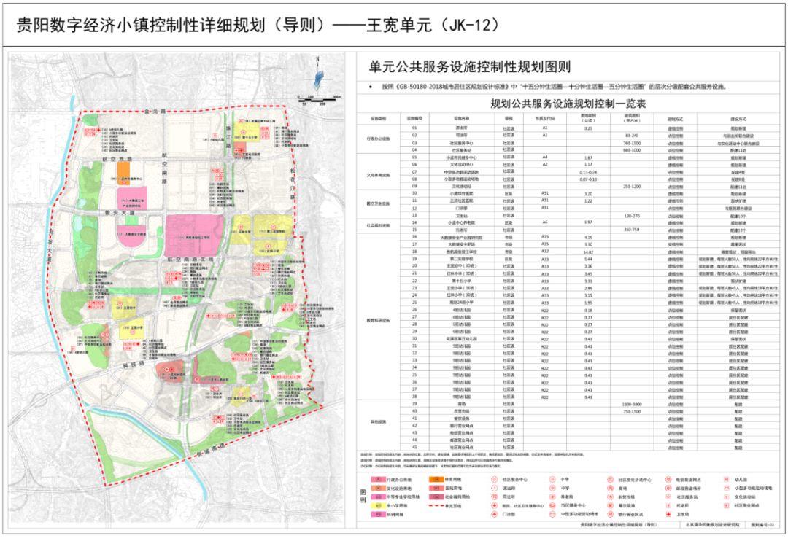Click the 其他设施 category cell

(377, 421)
